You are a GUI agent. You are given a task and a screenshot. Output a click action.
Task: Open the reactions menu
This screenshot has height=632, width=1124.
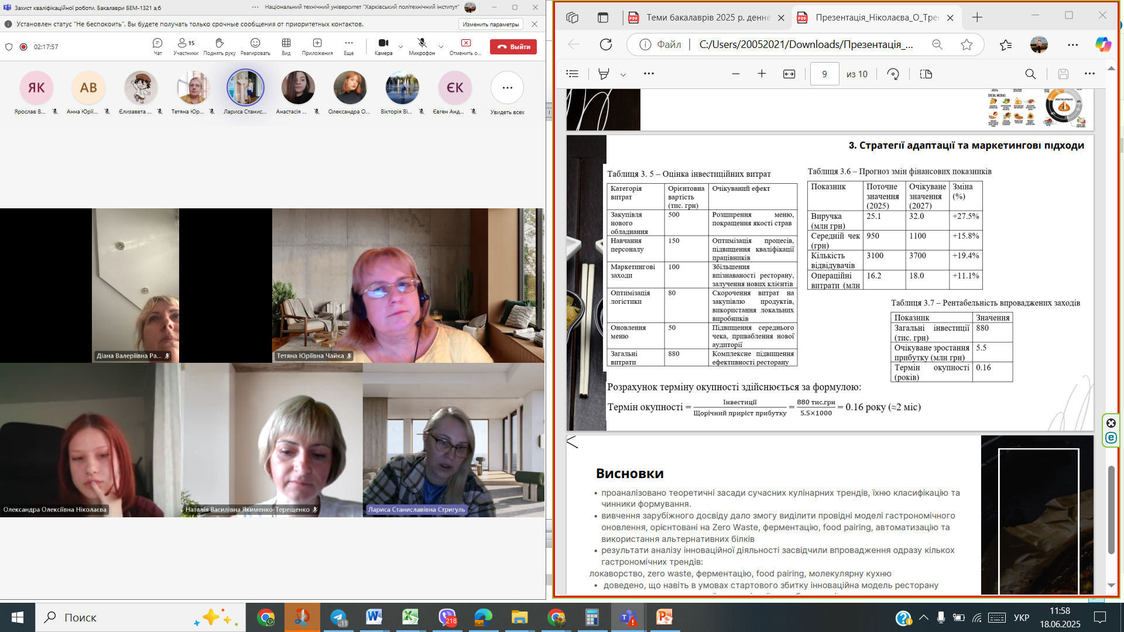(x=255, y=46)
